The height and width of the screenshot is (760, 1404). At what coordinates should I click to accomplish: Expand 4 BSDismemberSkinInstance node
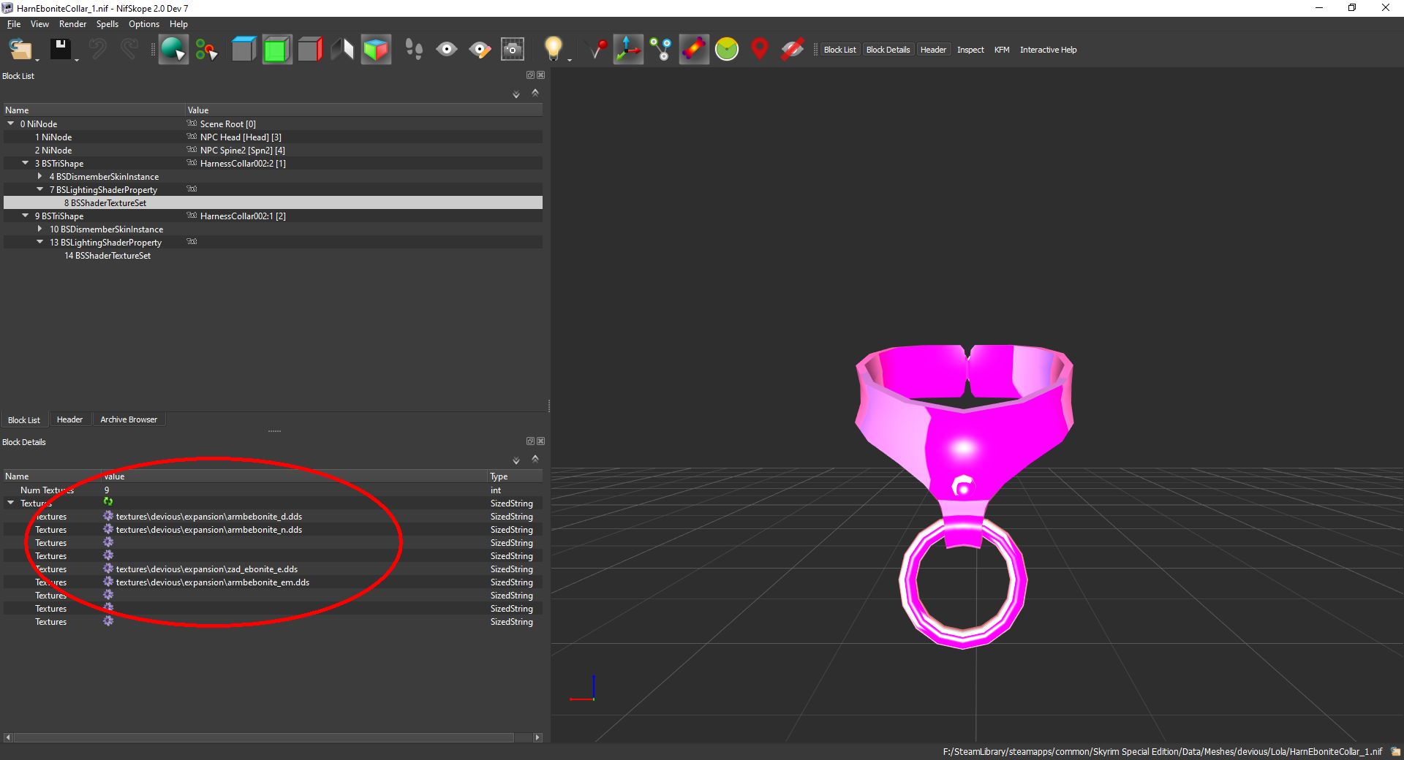[x=40, y=176]
